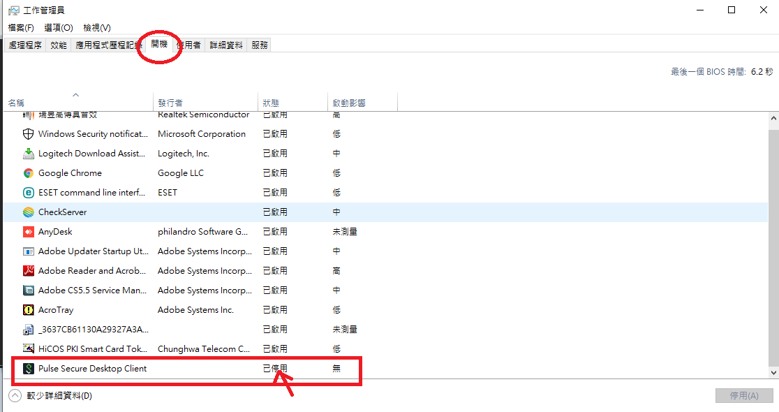Select Pulse Secure Desktop Client name

click(x=92, y=369)
